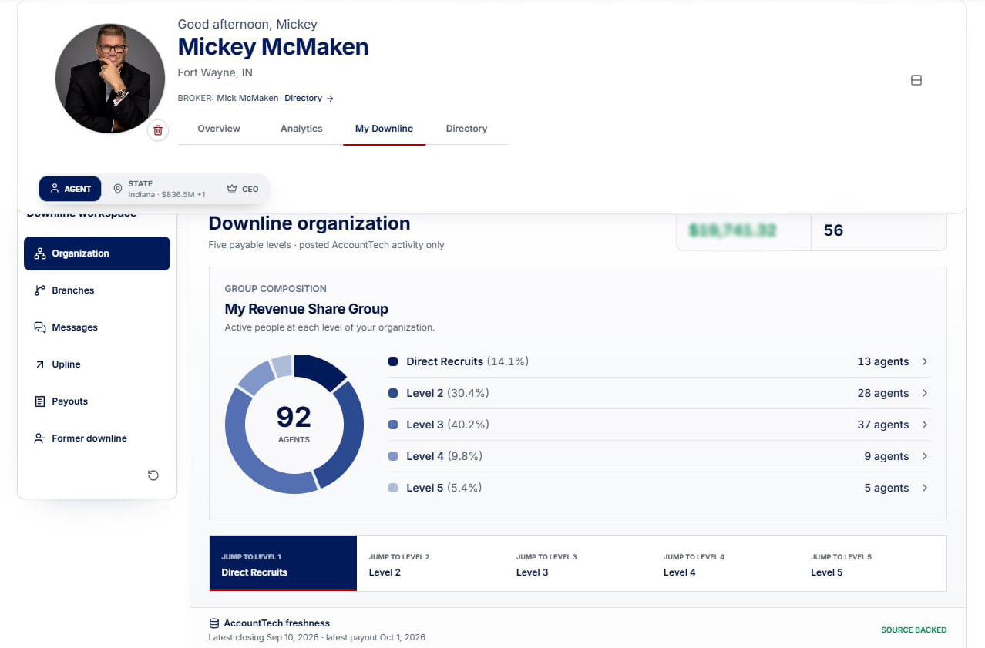Jump to Level 4 tab
Viewport: 985px width, 648px height.
[x=724, y=563]
